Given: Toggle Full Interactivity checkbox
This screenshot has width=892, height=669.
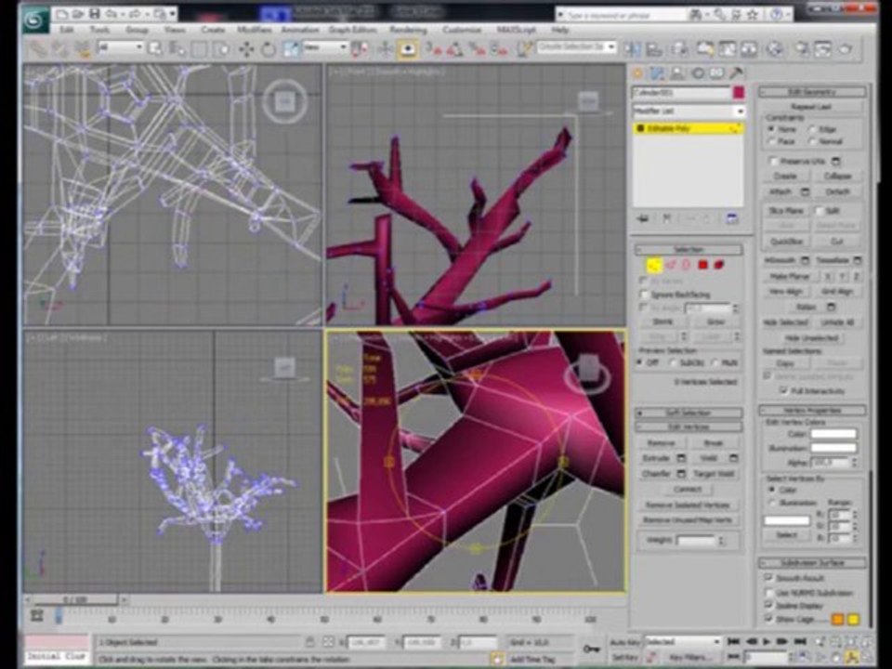Looking at the screenshot, I should tap(783, 390).
